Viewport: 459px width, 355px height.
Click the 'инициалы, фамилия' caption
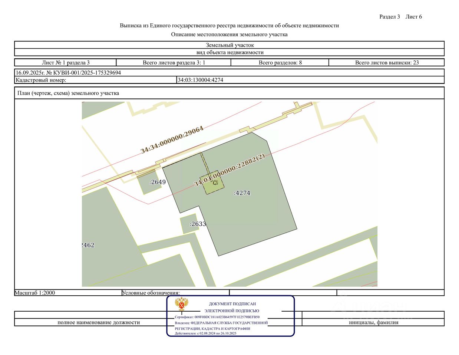[373, 322]
